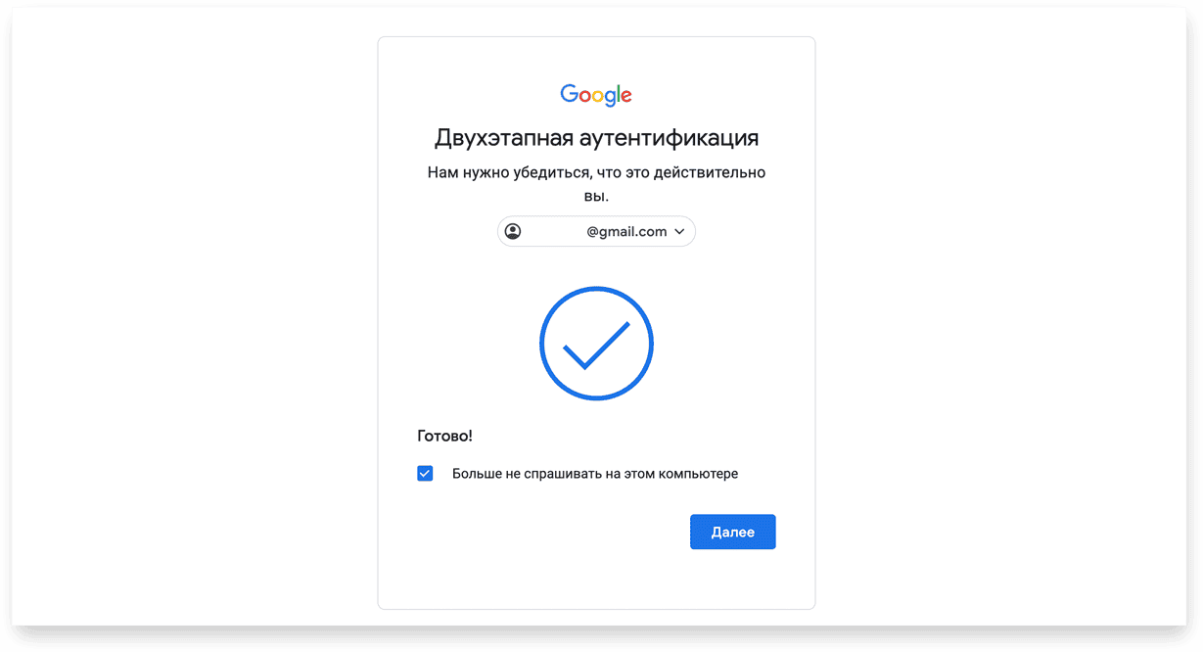Viewport: 1203px width, 652px height.
Task: Click the Google logo
Action: 596,95
